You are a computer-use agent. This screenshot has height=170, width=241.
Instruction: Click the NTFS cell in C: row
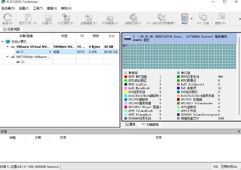pos(81,52)
